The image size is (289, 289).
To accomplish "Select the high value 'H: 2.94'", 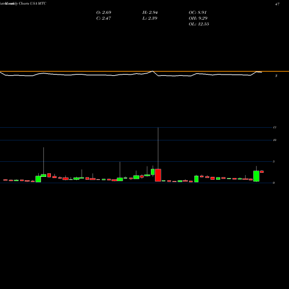I will [150, 13].
